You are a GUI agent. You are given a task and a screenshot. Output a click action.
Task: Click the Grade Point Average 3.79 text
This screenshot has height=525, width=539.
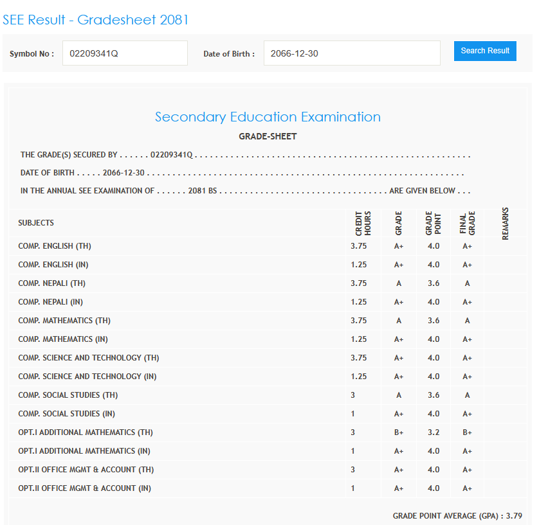click(x=457, y=515)
